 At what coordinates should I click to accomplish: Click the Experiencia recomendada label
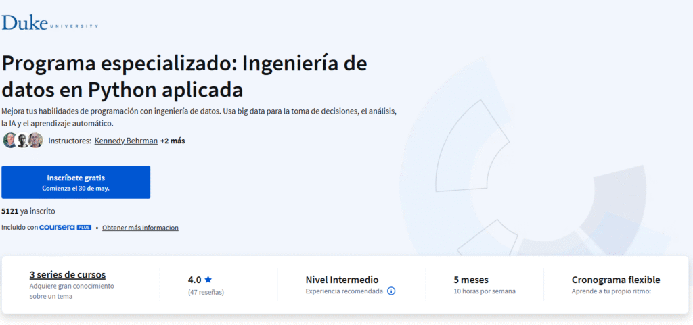tap(344, 291)
